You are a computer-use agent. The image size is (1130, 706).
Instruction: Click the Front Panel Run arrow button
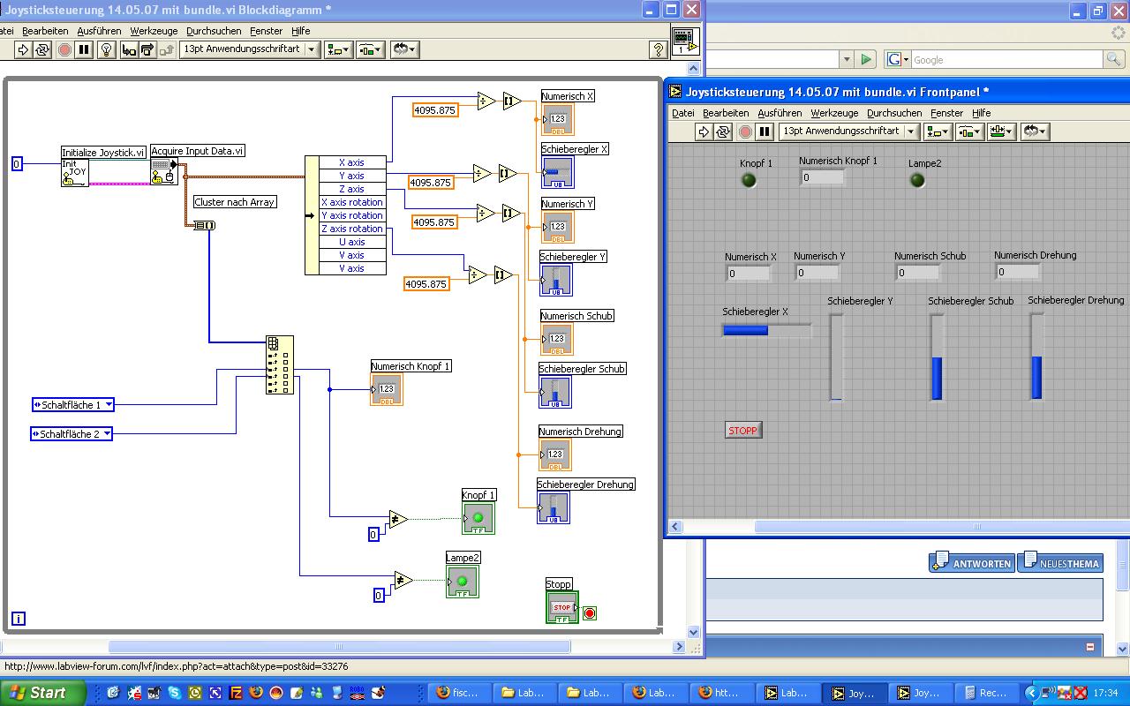(x=704, y=131)
